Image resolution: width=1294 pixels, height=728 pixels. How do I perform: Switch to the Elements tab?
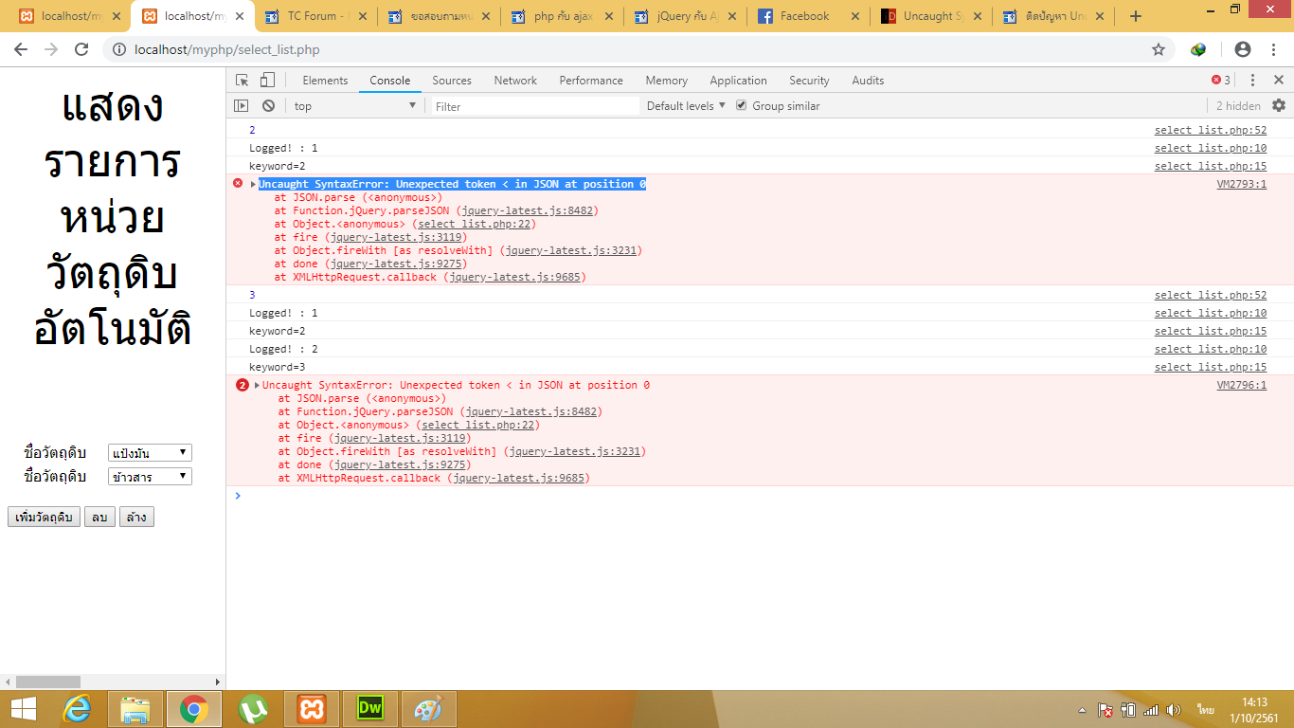coord(325,81)
